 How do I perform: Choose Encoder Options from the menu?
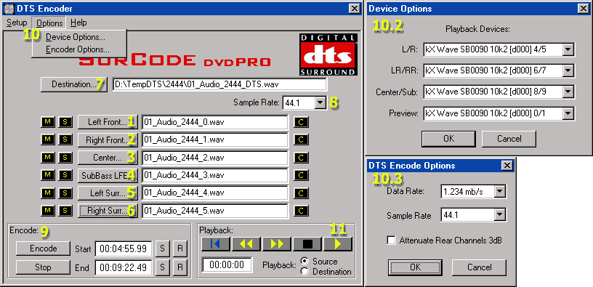point(78,49)
